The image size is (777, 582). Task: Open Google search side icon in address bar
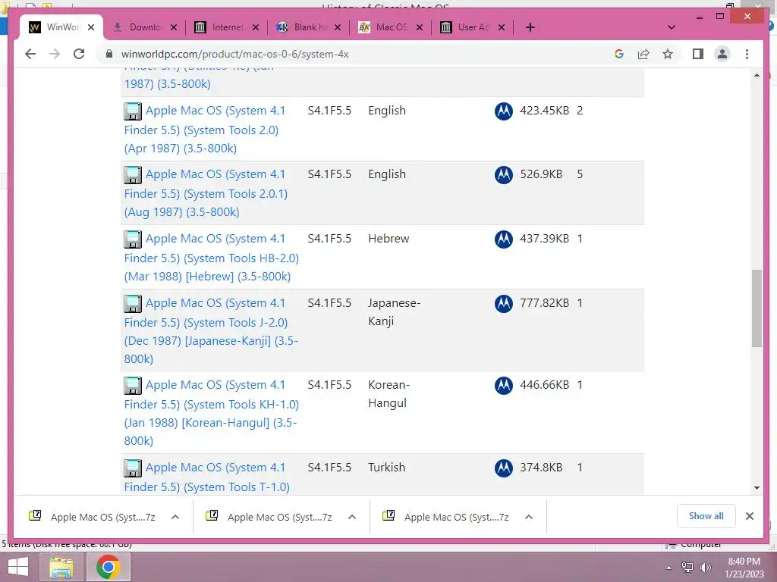pos(619,54)
